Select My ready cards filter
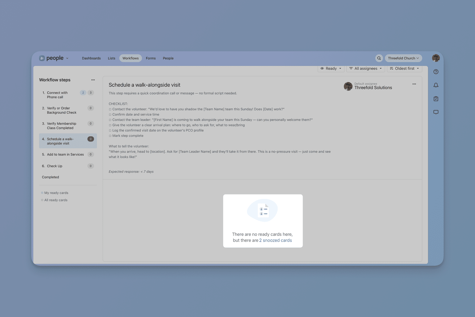Screen dimensions: 475x317 [56, 193]
